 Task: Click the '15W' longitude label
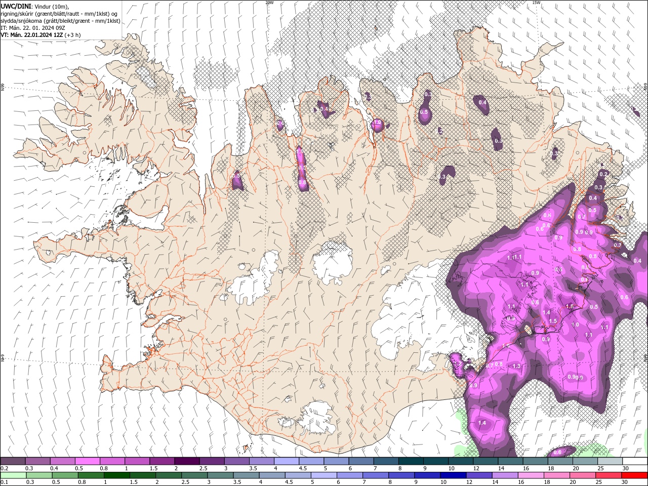point(536,3)
